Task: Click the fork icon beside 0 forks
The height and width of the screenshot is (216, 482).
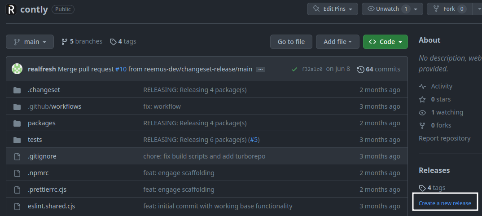Action: [422, 126]
